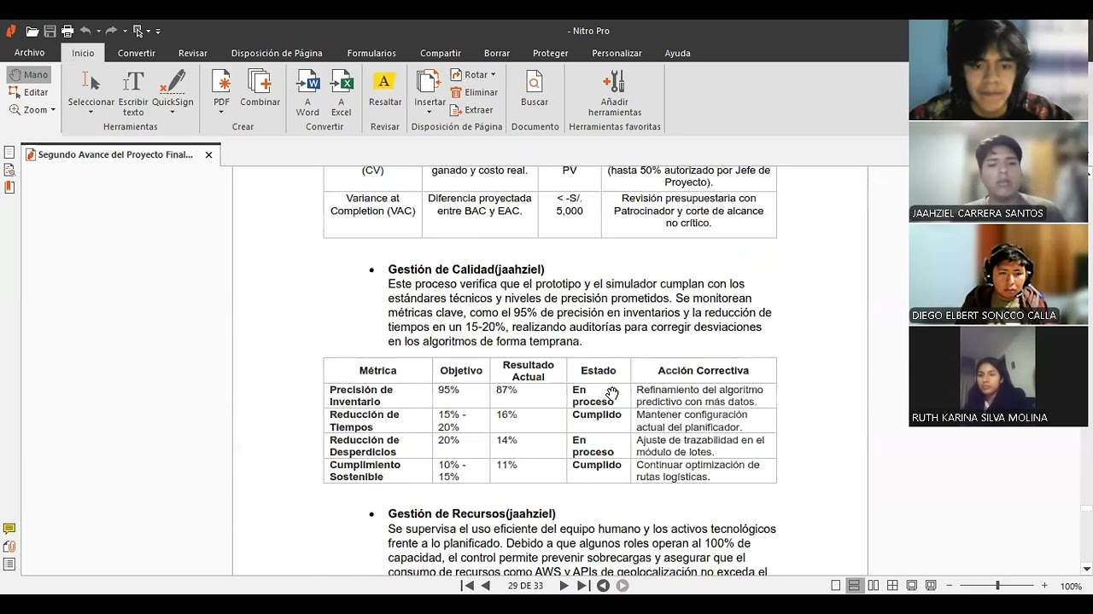Click Añadir herramientas favorites icon
1093x614 pixels.
tap(614, 82)
